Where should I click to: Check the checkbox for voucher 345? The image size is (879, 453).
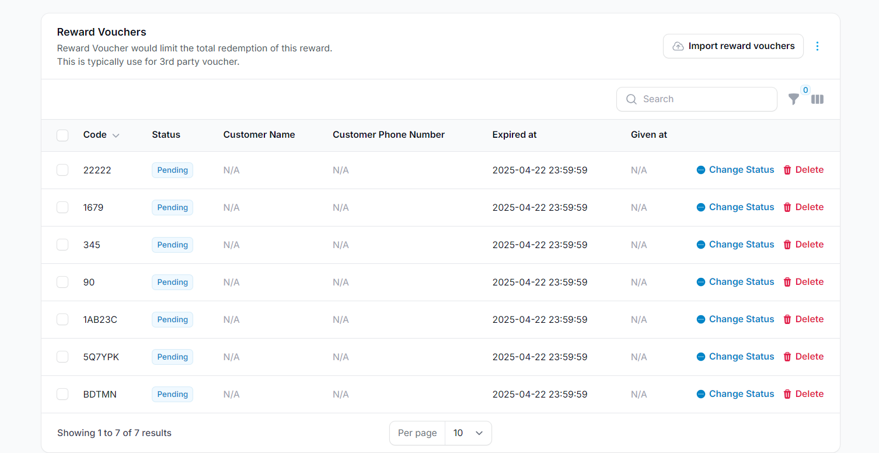(62, 245)
